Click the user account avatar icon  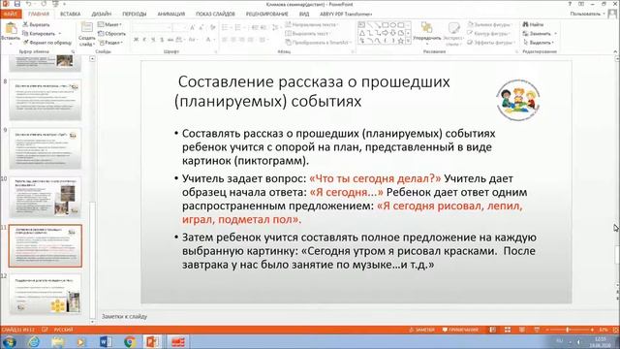click(x=612, y=14)
